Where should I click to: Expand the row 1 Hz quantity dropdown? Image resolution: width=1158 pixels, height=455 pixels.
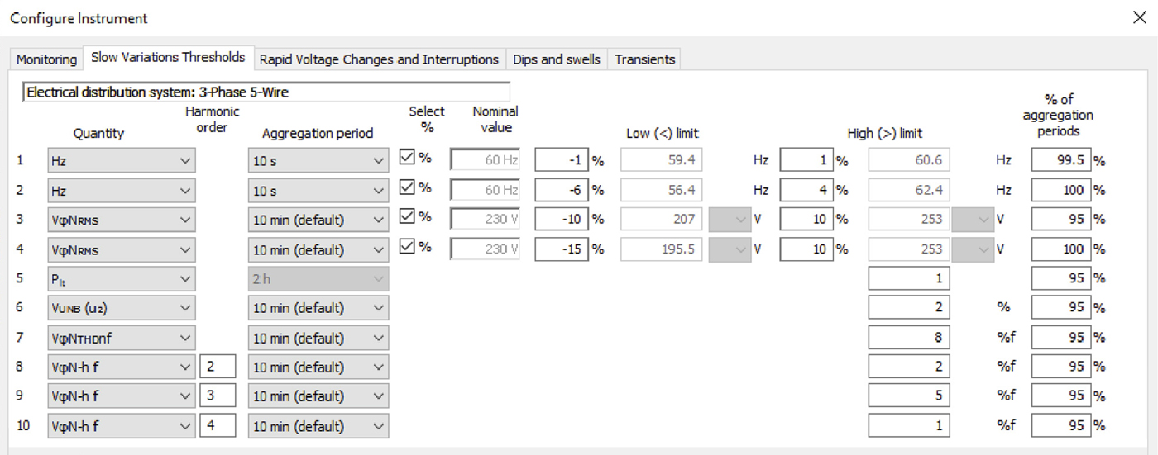(x=122, y=161)
